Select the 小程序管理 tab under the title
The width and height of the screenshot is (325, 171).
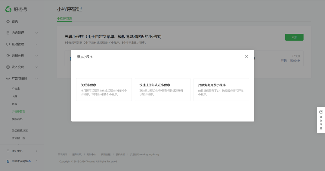65,18
